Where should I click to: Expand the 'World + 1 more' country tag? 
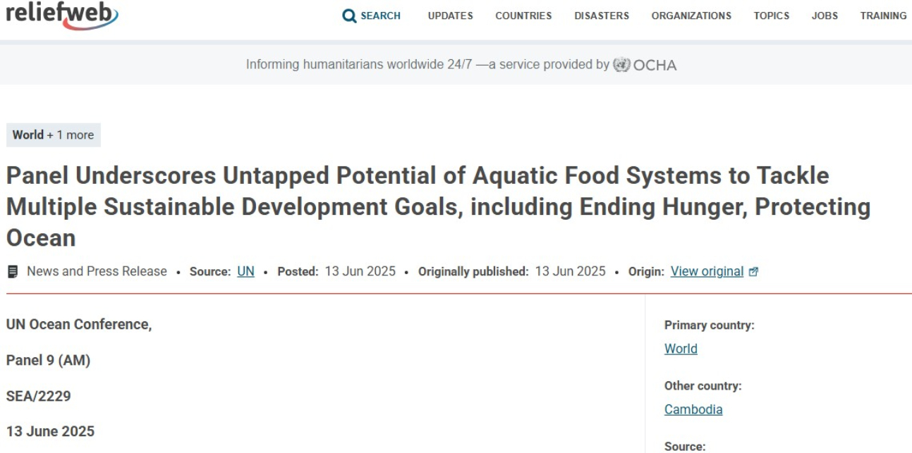(x=54, y=135)
